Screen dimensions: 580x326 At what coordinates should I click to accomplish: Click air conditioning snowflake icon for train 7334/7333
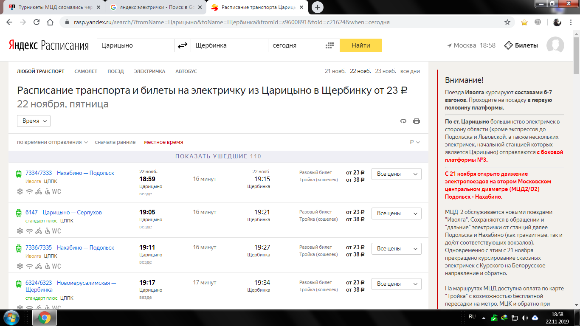pos(20,191)
